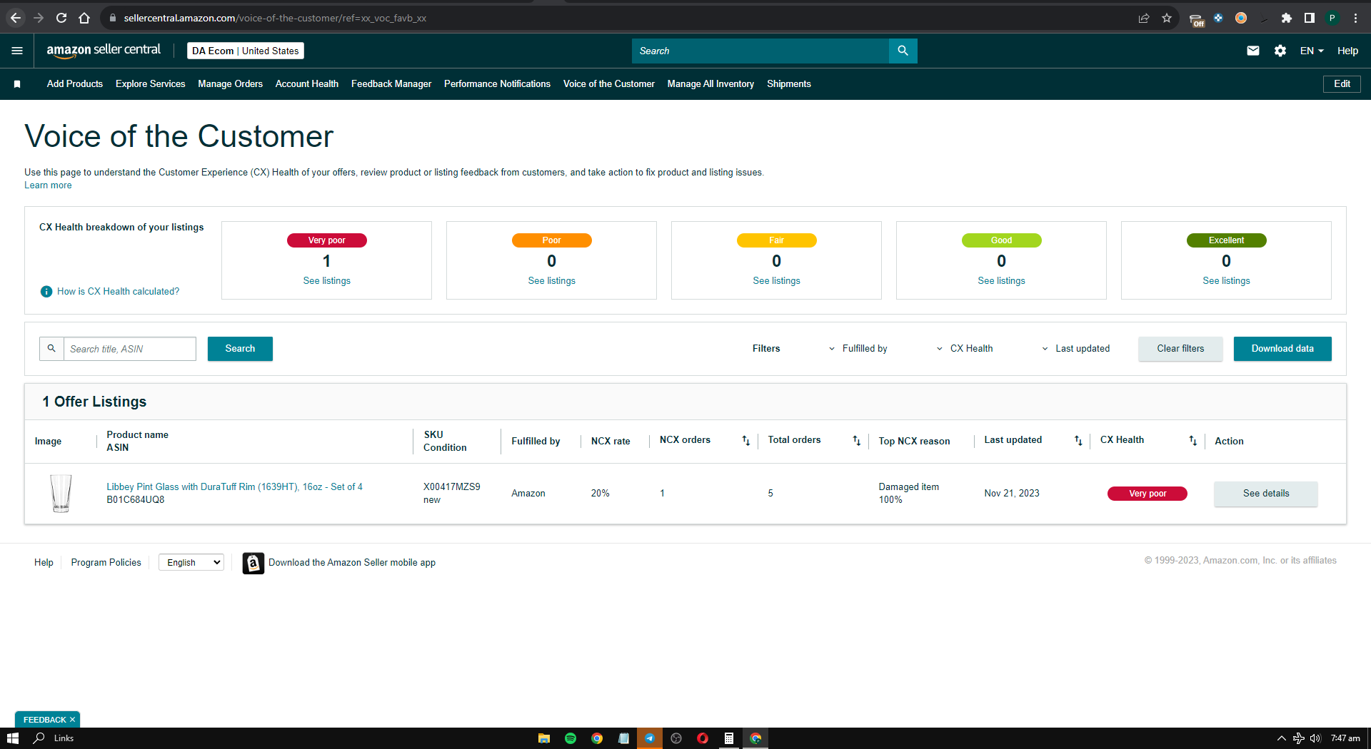1371x749 pixels.
Task: Expand the CX Health filter dropdown
Action: (965, 349)
